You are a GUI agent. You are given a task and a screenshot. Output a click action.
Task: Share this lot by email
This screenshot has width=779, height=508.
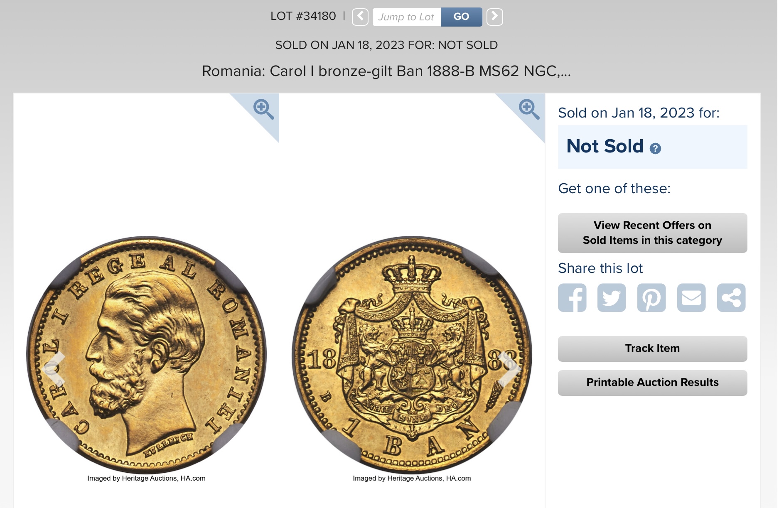691,297
